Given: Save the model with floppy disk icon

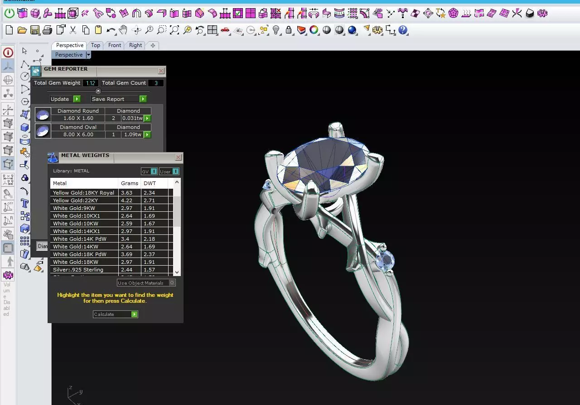Looking at the screenshot, I should point(34,30).
